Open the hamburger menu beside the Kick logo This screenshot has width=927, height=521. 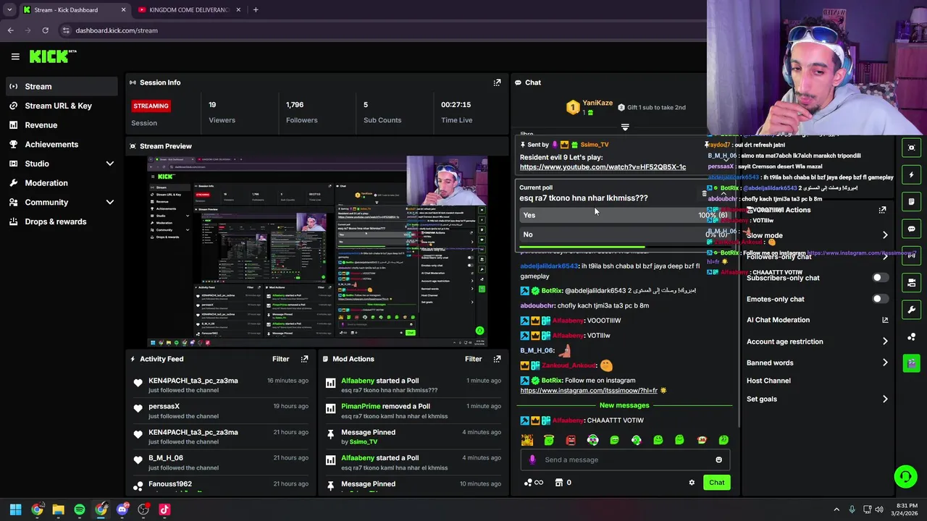coord(15,56)
